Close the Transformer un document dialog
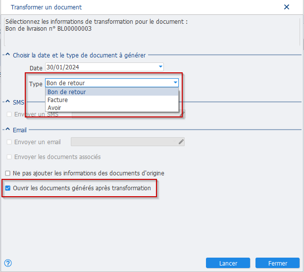 point(287,7)
